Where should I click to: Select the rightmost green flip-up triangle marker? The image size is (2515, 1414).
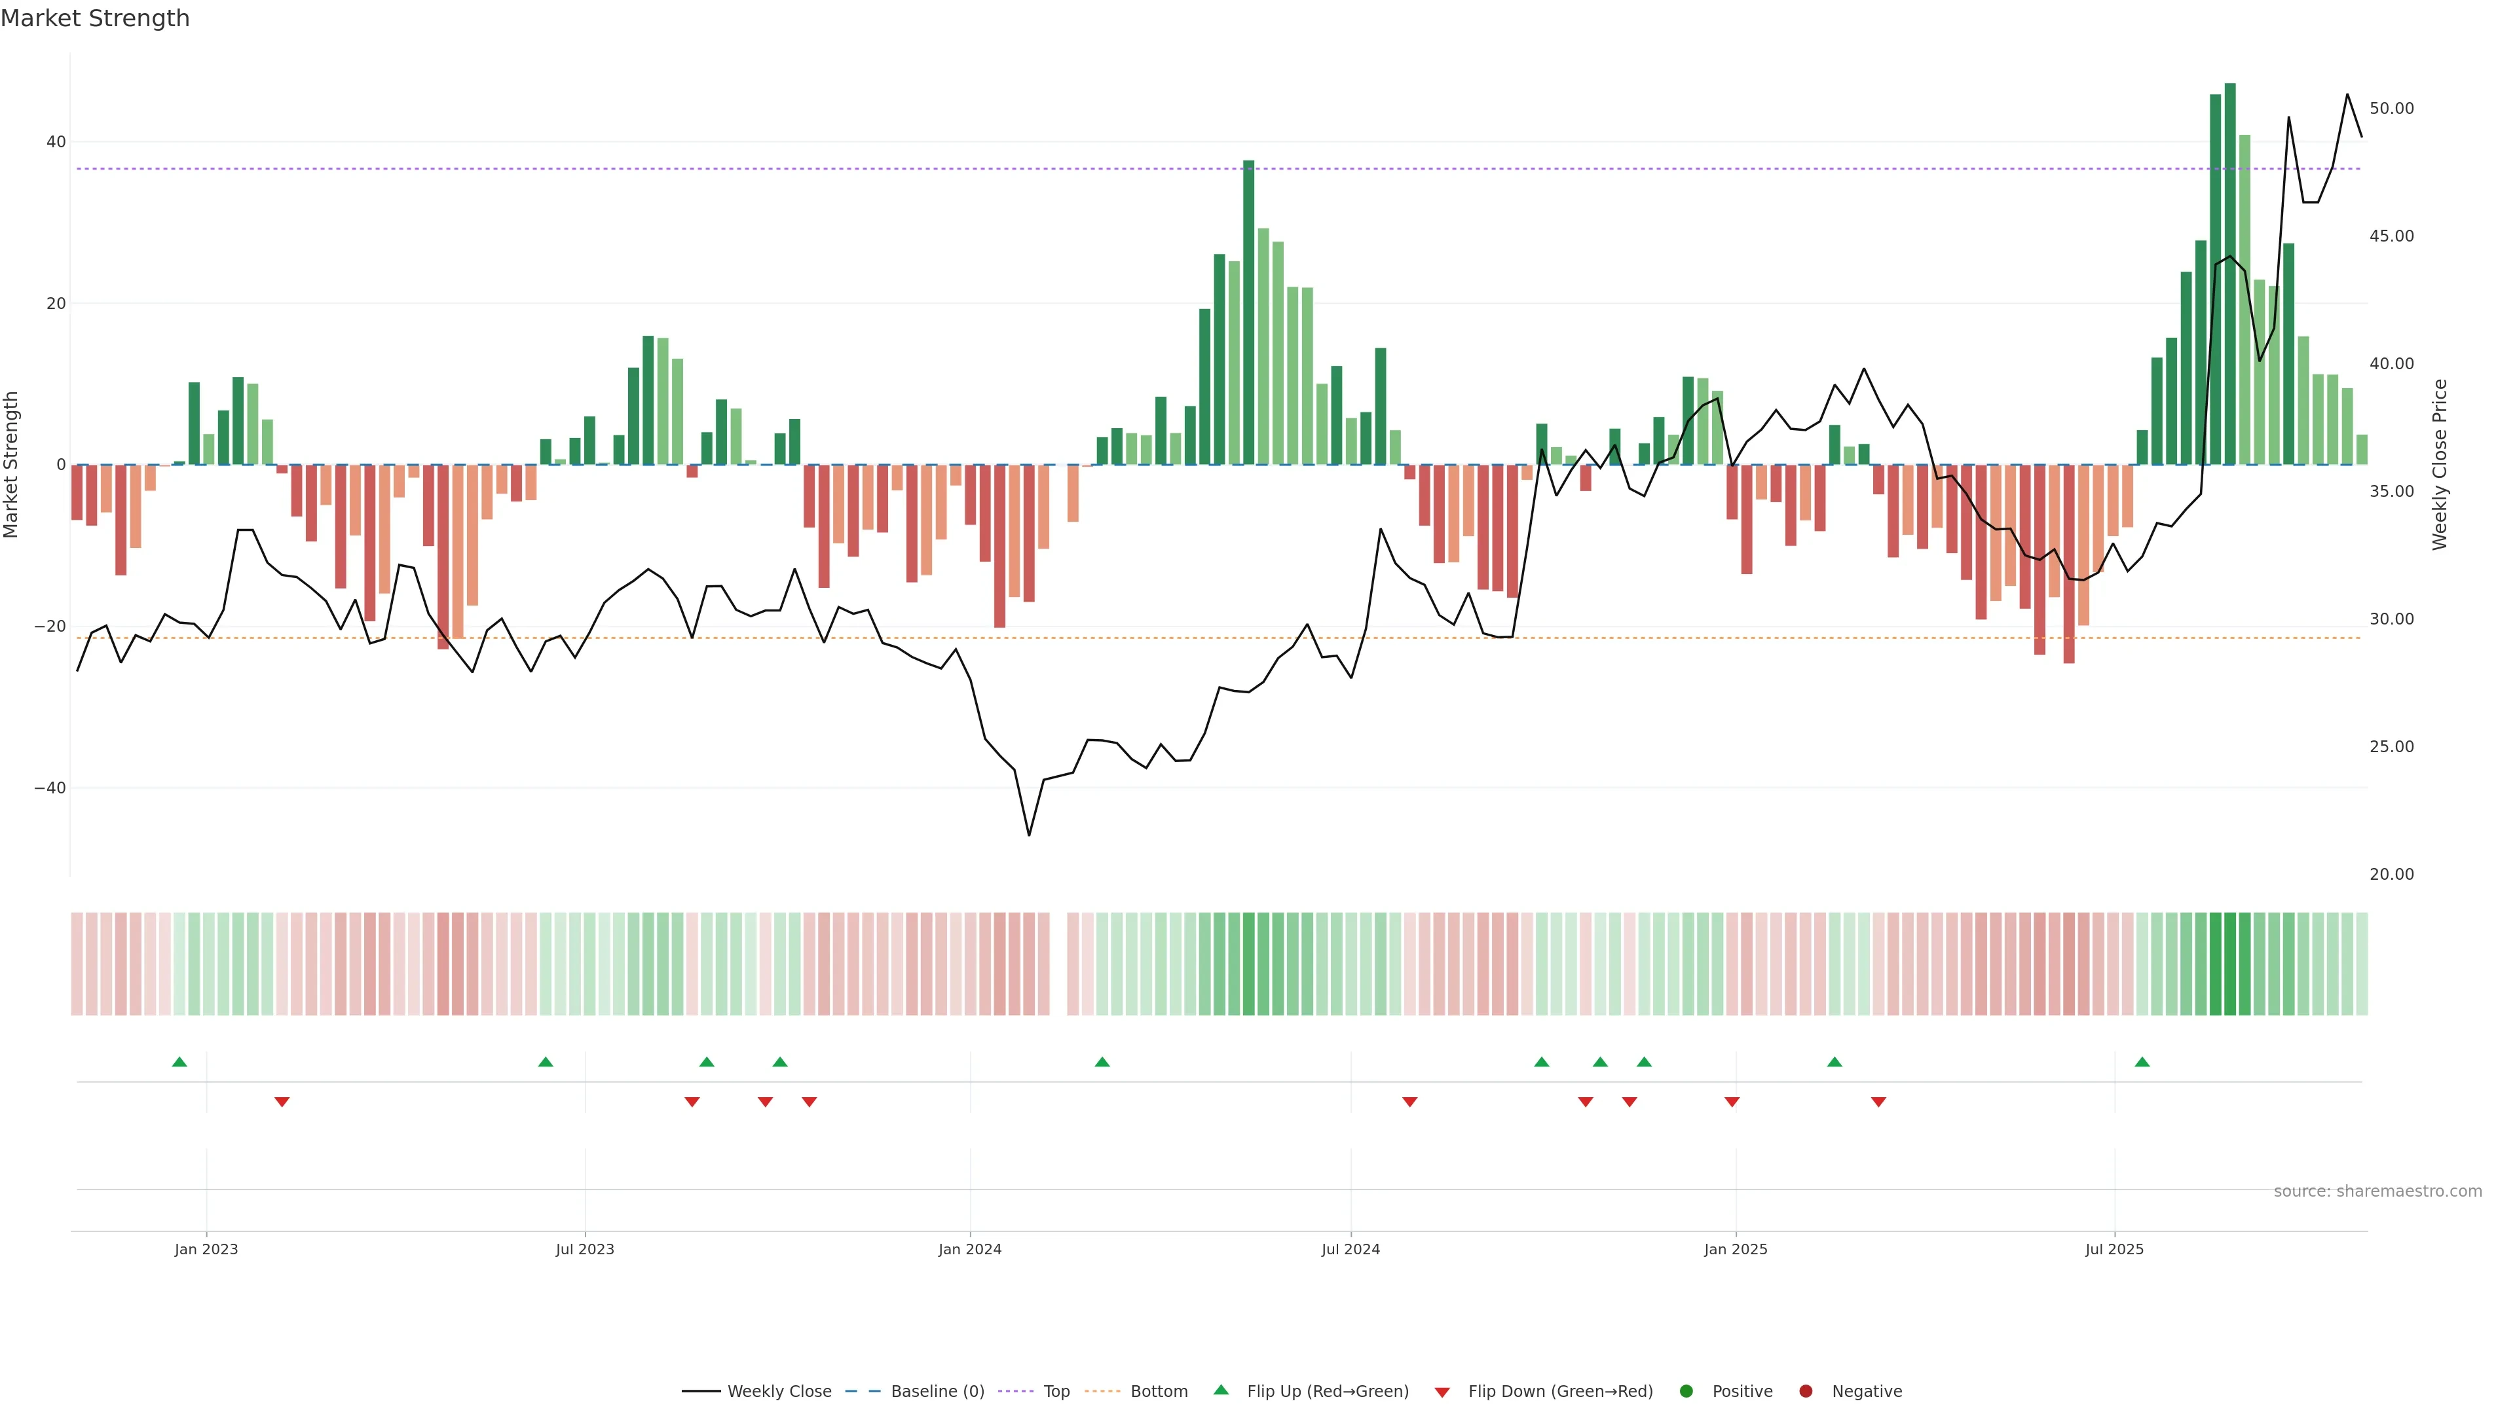pos(2142,1062)
